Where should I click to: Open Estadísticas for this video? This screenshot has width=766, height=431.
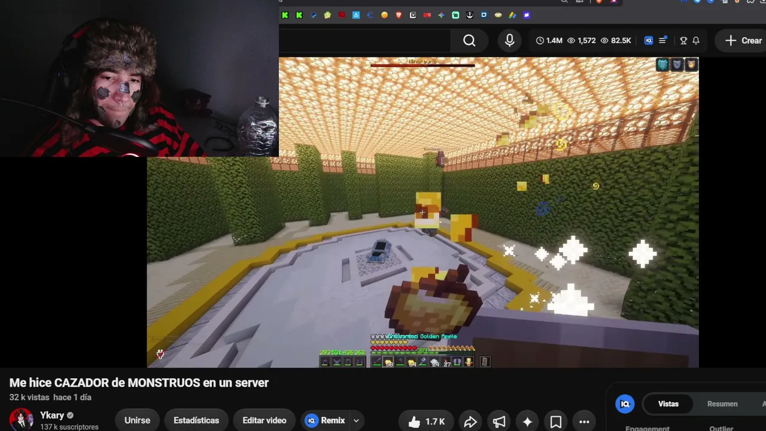pos(196,420)
